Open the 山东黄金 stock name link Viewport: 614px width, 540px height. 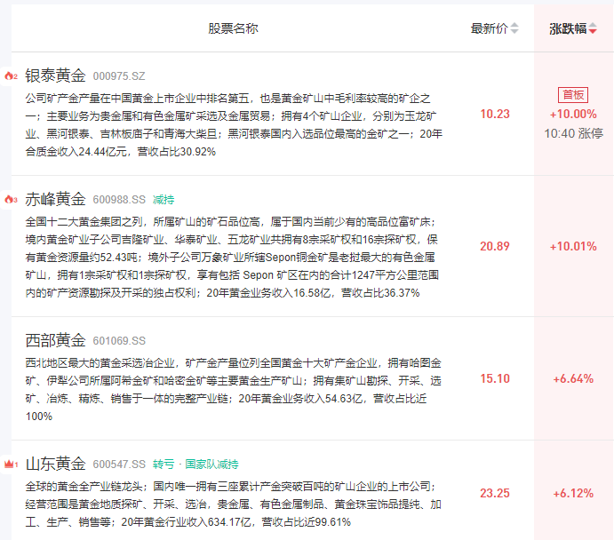(55, 465)
